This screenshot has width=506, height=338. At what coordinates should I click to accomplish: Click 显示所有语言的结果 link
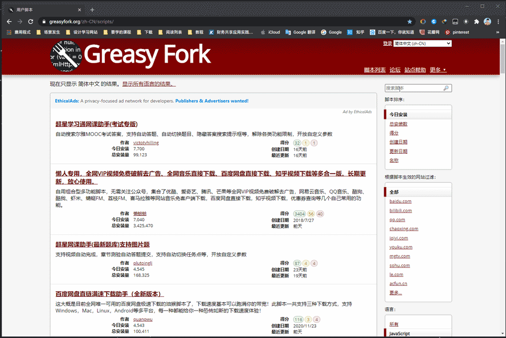[149, 84]
